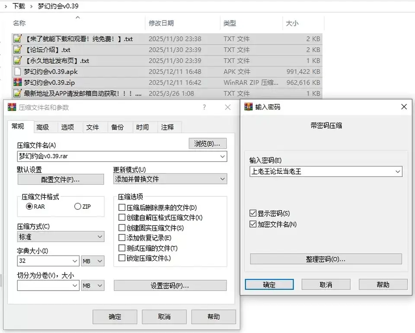Click 确定 in the archive parameters dialog
This screenshot has height=333, width=415.
coord(115,317)
